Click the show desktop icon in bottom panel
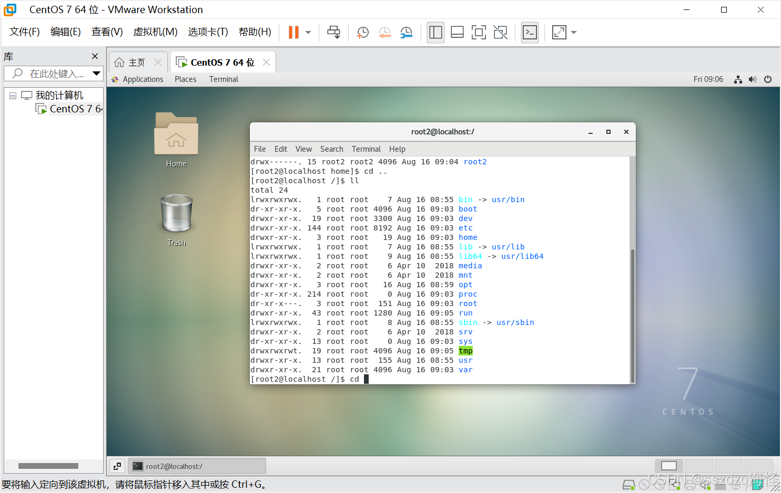This screenshot has width=781, height=493. point(117,466)
